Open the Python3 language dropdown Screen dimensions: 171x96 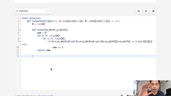[x=33, y=11]
